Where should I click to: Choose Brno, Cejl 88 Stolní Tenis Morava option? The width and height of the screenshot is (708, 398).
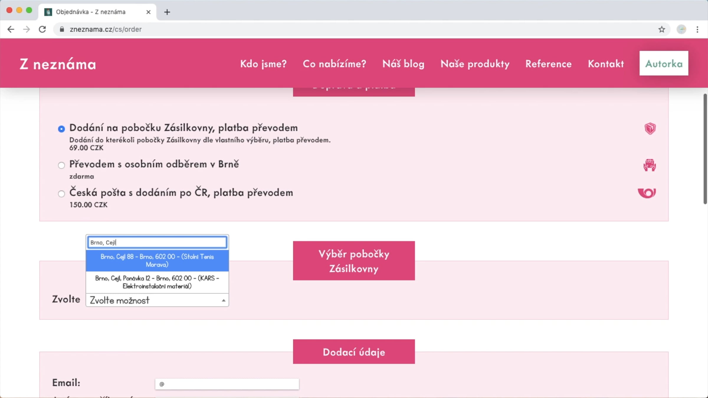pos(157,261)
